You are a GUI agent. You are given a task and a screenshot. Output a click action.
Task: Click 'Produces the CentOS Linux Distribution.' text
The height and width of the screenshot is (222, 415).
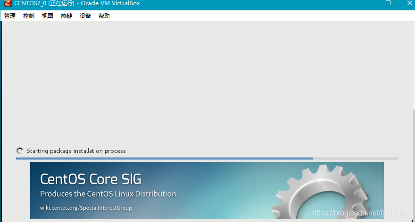click(x=109, y=194)
